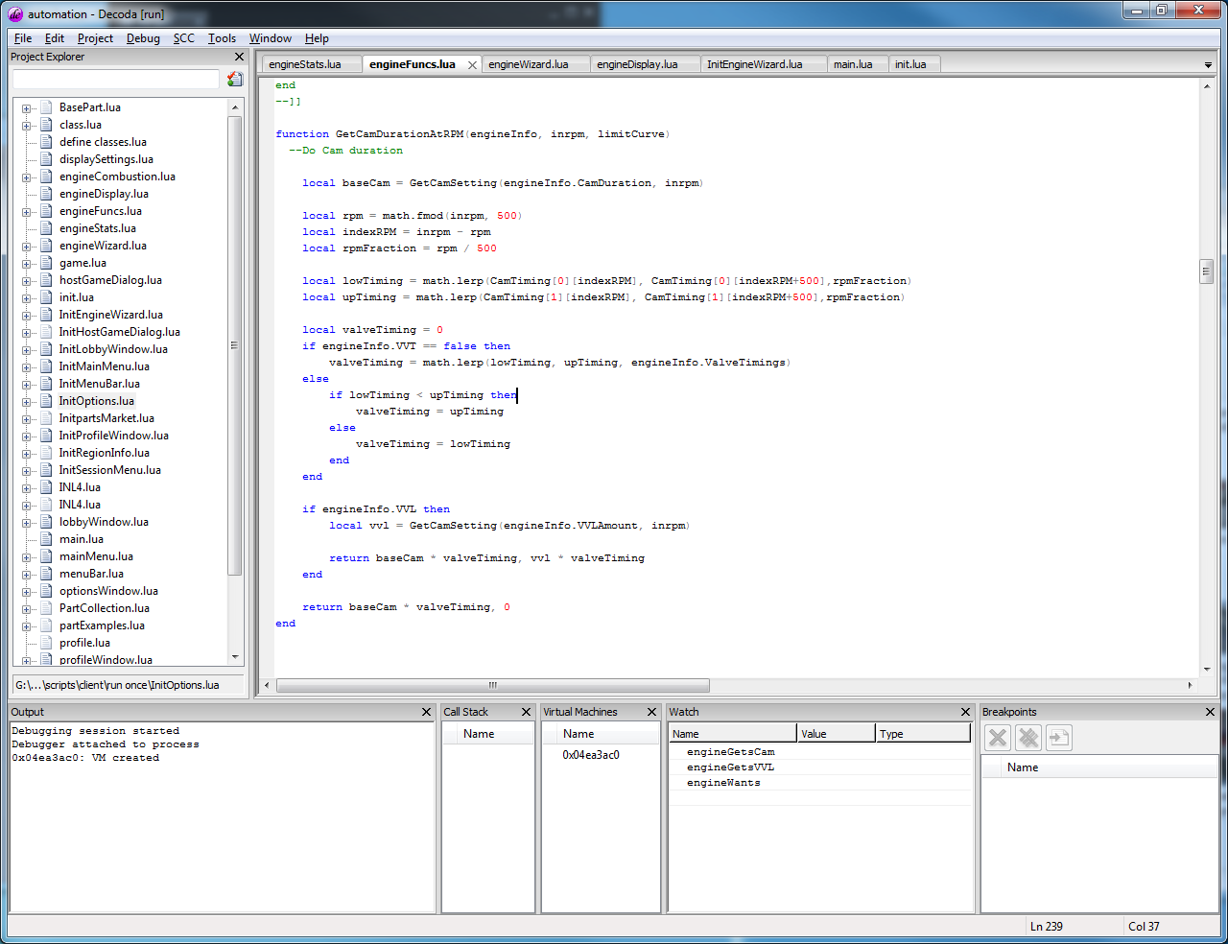This screenshot has width=1228, height=944.
Task: Click the editor vertical scrollbar thumb
Action: point(1207,271)
